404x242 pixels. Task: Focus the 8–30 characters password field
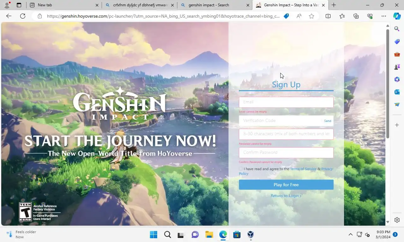pyautogui.click(x=286, y=134)
